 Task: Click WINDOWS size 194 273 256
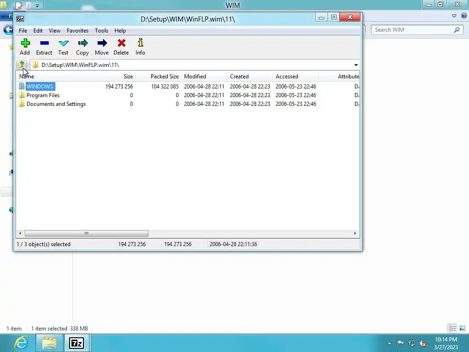click(x=119, y=87)
